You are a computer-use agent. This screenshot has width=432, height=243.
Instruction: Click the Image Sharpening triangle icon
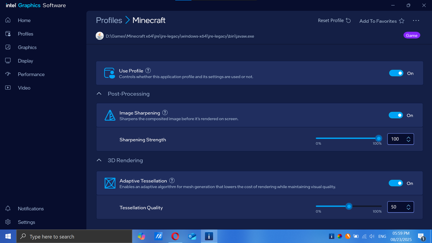pos(110,115)
